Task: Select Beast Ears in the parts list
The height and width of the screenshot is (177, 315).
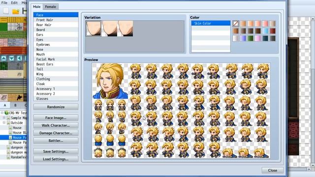Action: pyautogui.click(x=56, y=64)
